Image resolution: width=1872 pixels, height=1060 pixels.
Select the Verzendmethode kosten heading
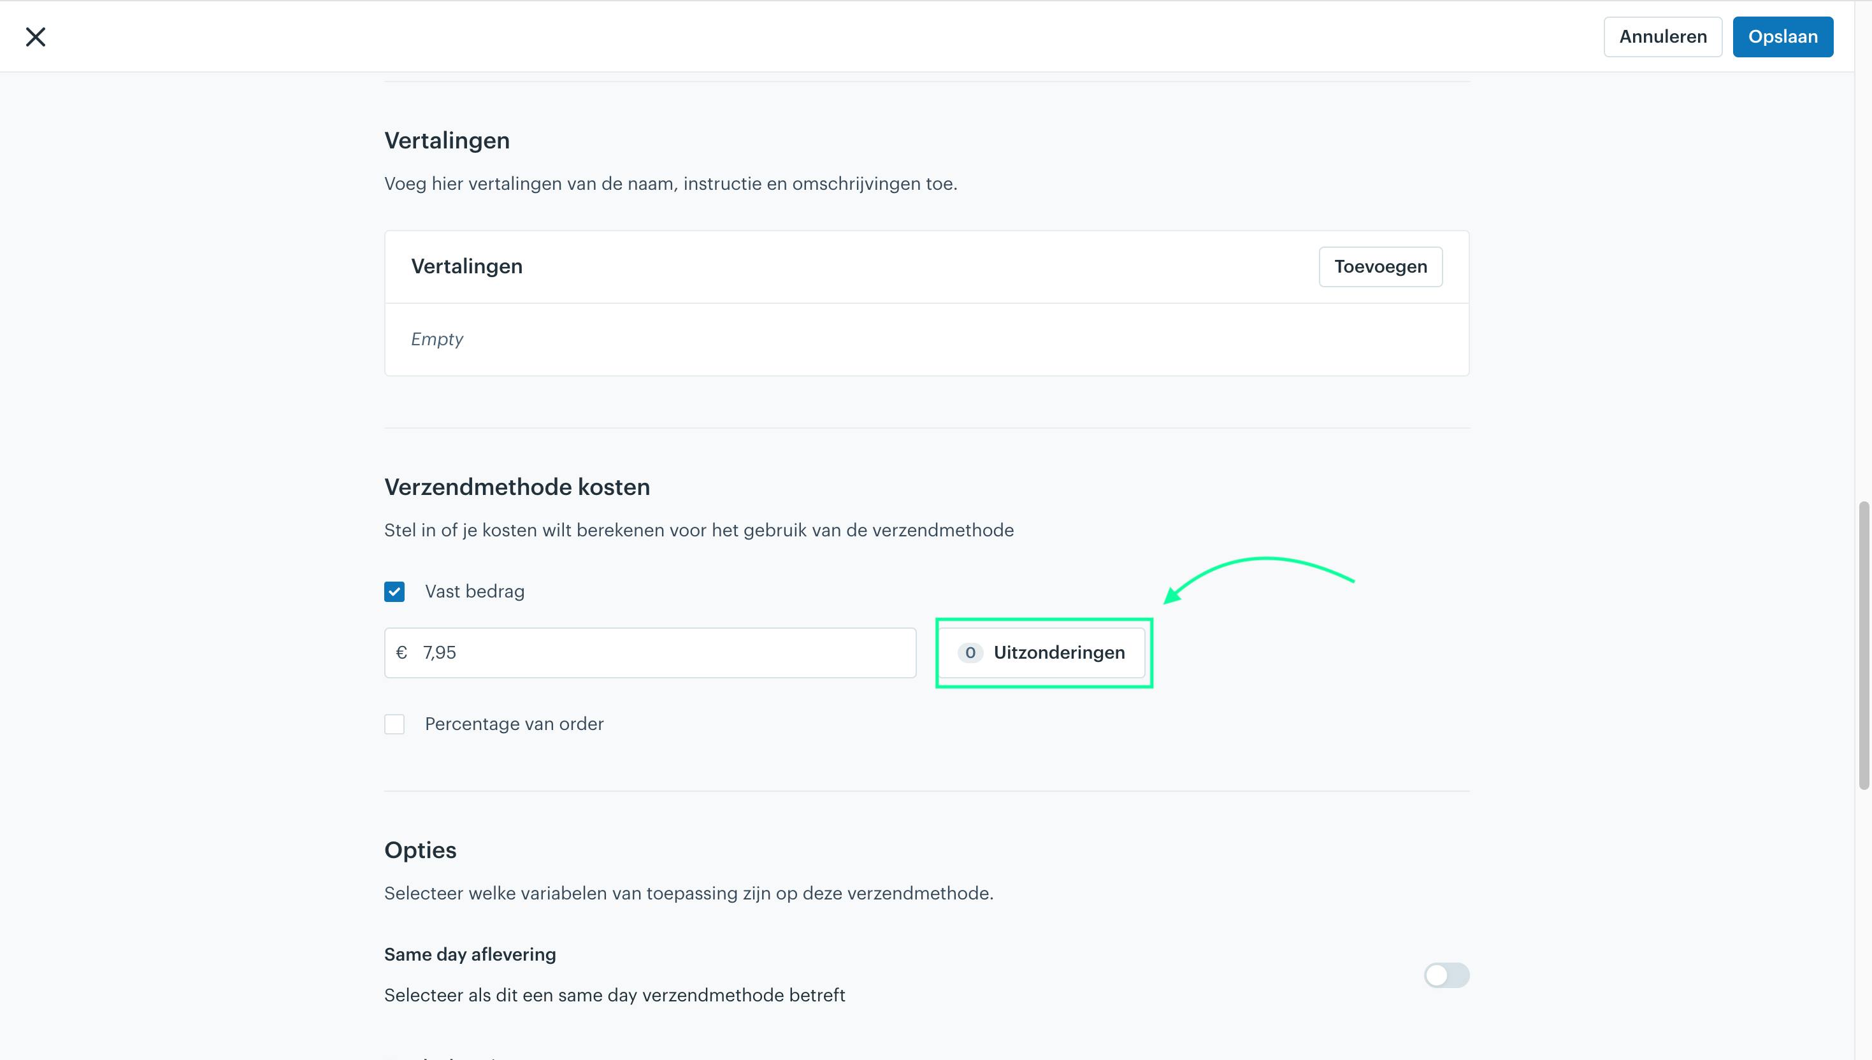tap(517, 487)
